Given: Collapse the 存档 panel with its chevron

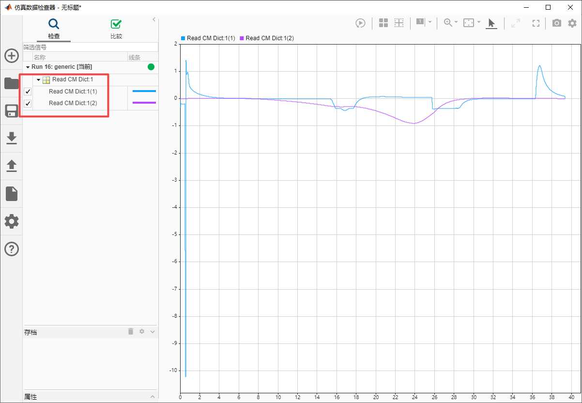Looking at the screenshot, I should point(153,332).
